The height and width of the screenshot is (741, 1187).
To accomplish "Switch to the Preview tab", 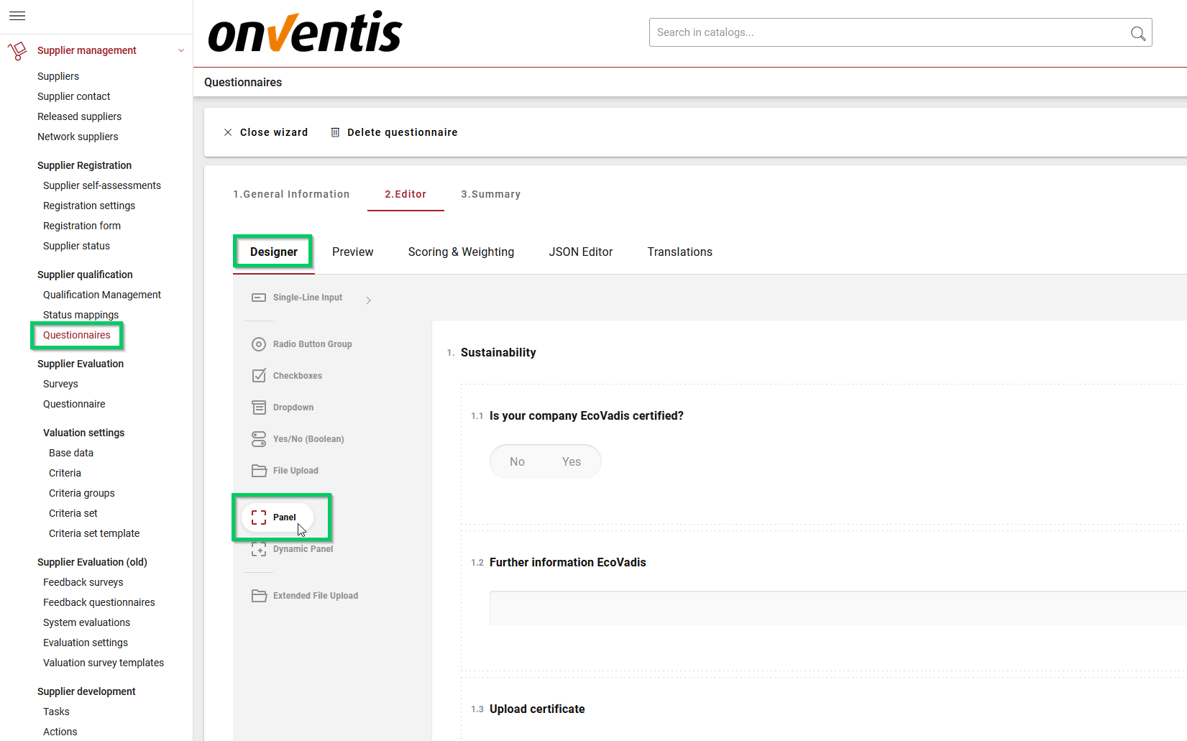I will [352, 252].
